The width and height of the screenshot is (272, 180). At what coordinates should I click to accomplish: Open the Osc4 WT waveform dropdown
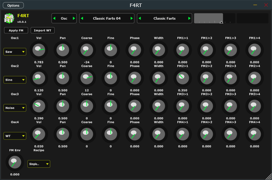15,136
